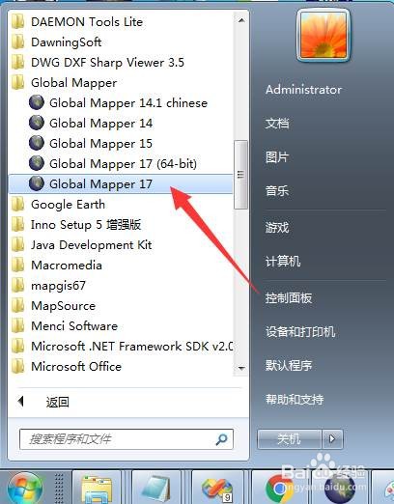
Task: Open 计算机 computer
Action: (x=283, y=262)
